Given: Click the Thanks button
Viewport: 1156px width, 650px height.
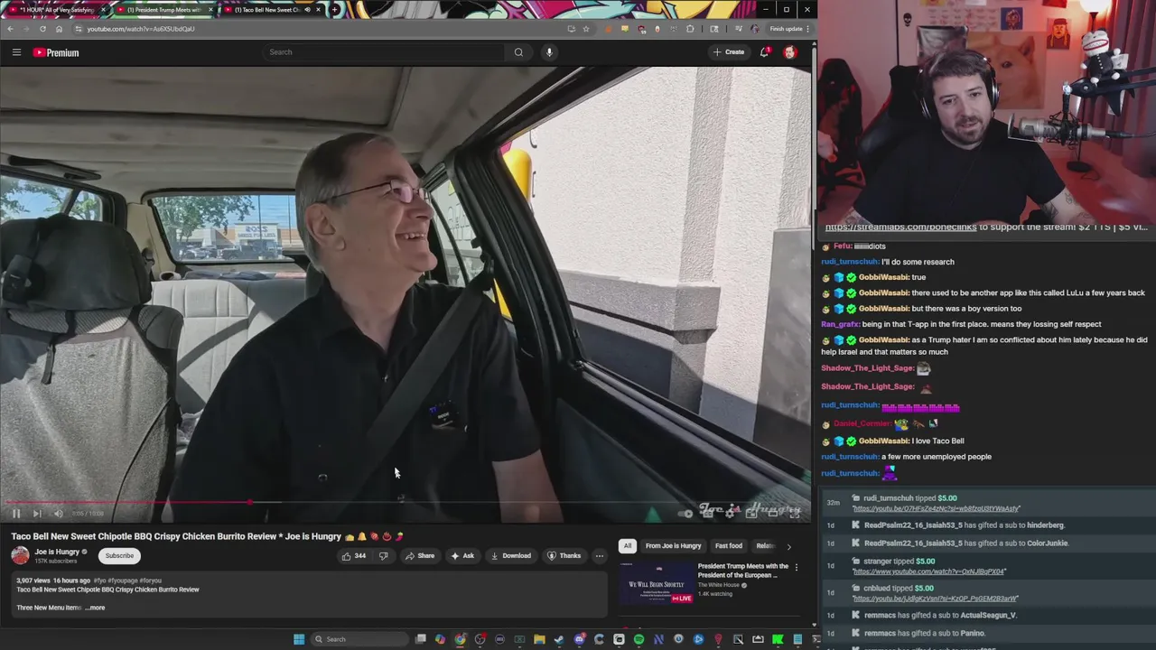Looking at the screenshot, I should pos(564,556).
